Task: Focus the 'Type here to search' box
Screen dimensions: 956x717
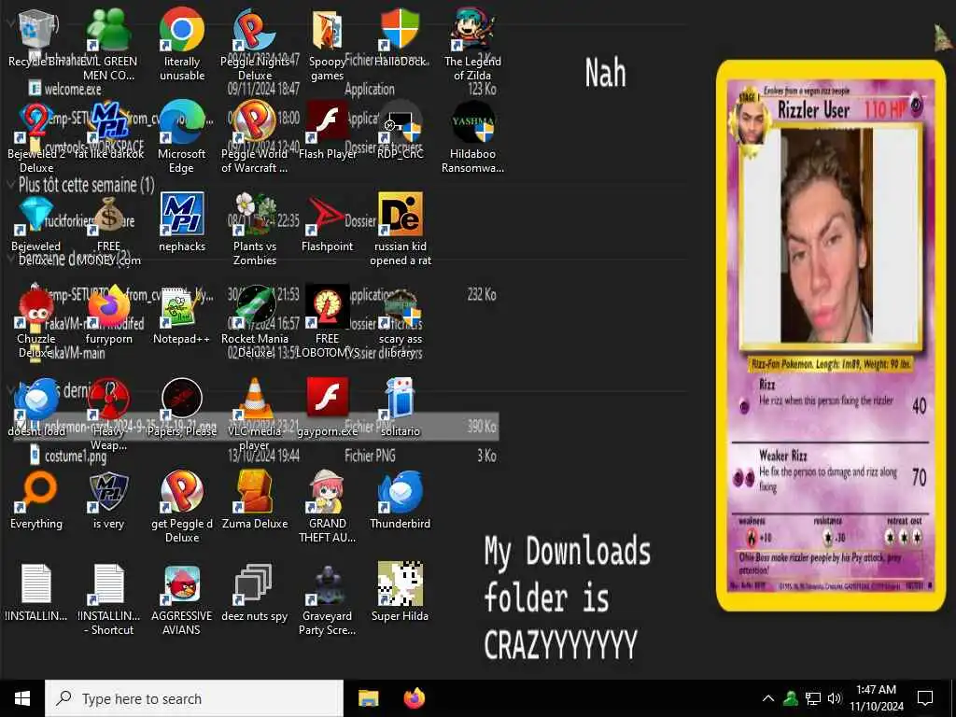Action: point(194,698)
